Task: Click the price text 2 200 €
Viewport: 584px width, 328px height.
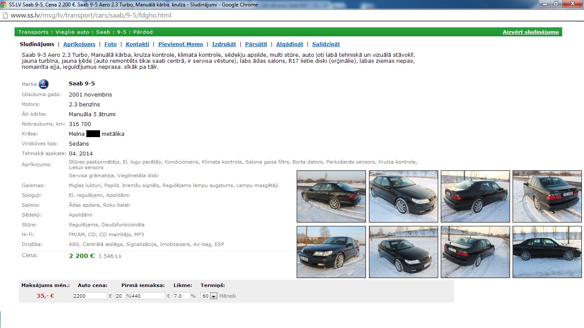Action: coord(82,256)
